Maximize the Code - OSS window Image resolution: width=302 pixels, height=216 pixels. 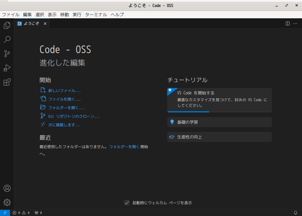click(287, 6)
